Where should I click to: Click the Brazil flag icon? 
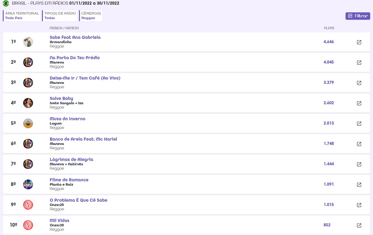6,3
